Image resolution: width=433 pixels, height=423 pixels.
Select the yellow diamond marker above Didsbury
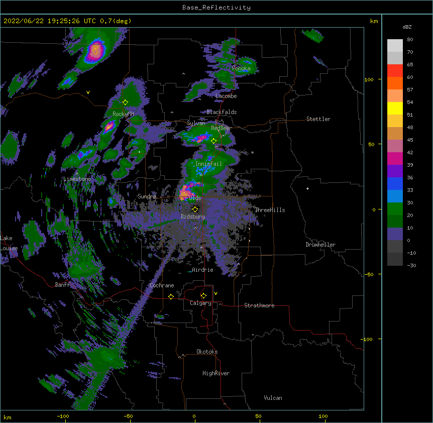[x=195, y=209]
